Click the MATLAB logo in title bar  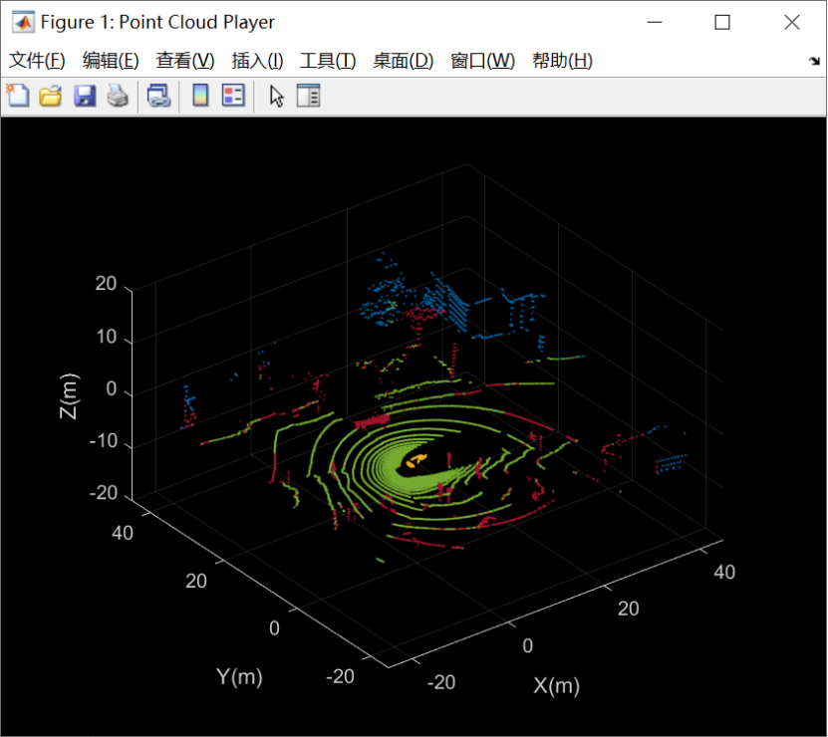click(23, 22)
